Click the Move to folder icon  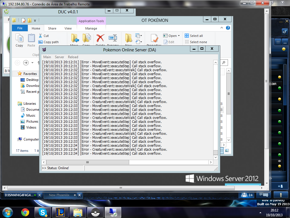click(75, 38)
